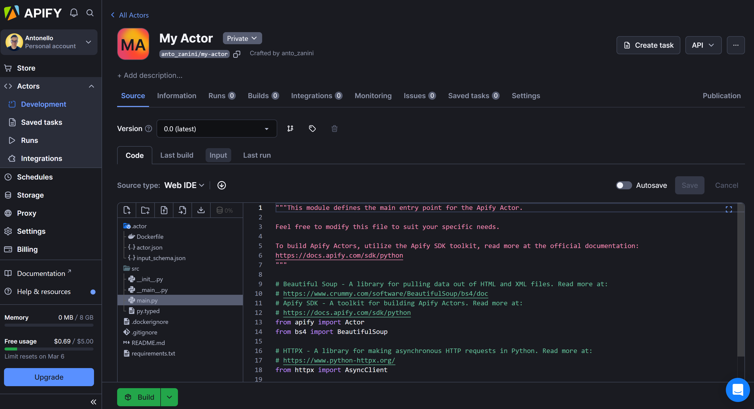Click the compare/diff icon for version
The height and width of the screenshot is (409, 754).
[x=290, y=129]
